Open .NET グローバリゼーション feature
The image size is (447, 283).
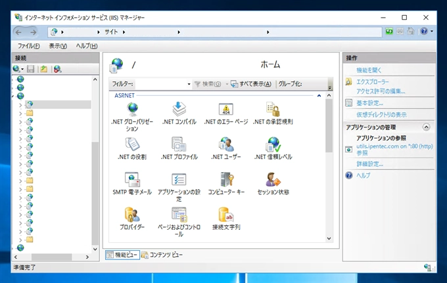point(132,117)
